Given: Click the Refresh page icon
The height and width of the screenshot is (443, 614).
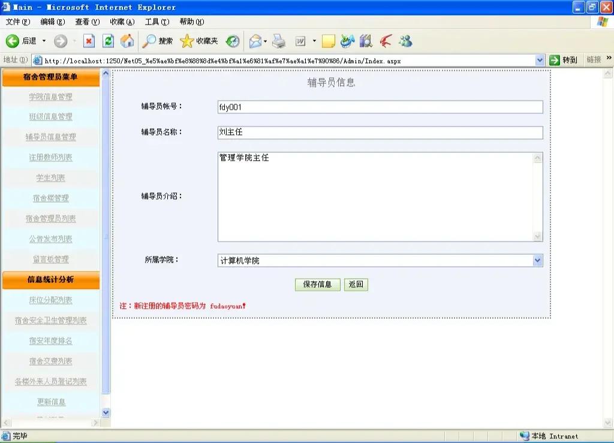Looking at the screenshot, I should pos(108,41).
